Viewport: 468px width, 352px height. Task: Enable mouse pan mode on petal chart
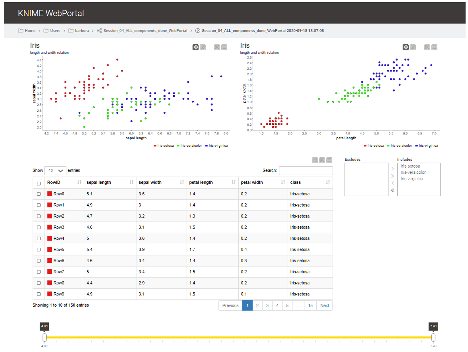[x=406, y=47]
